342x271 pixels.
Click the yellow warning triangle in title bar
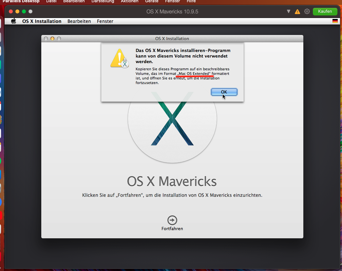(297, 11)
